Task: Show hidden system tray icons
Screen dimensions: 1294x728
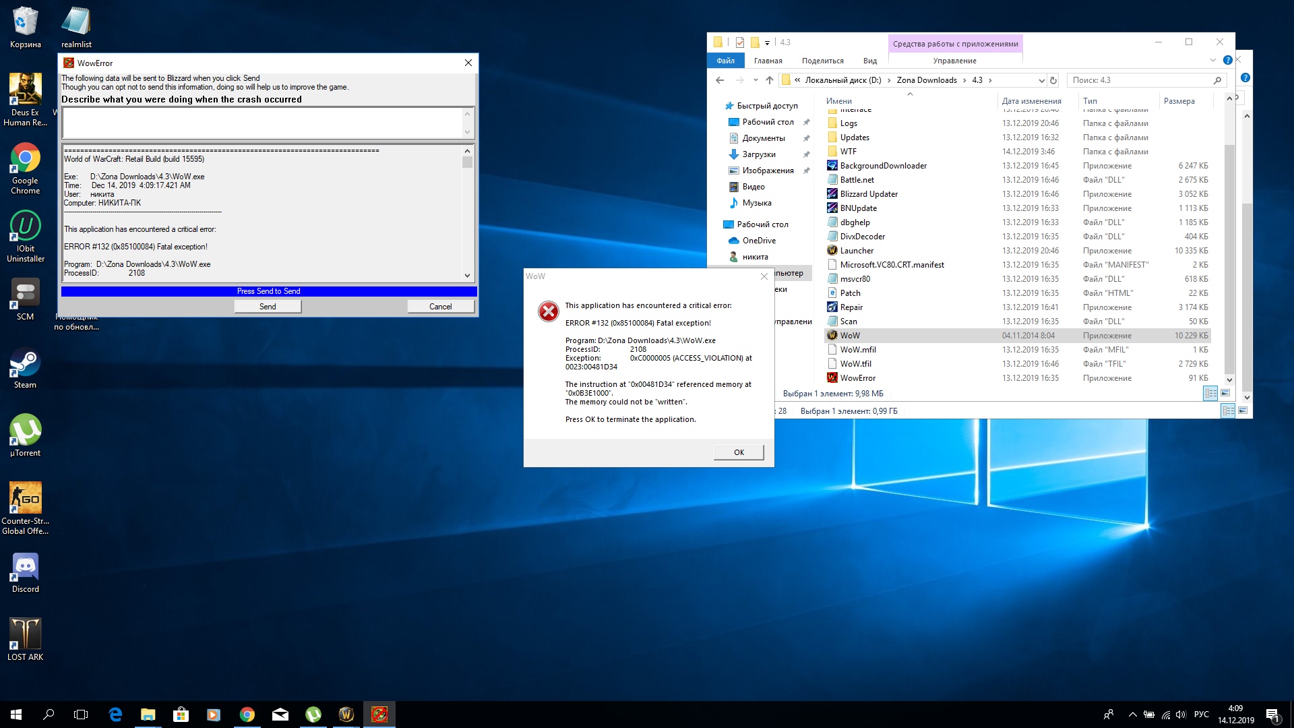Action: point(1132,715)
